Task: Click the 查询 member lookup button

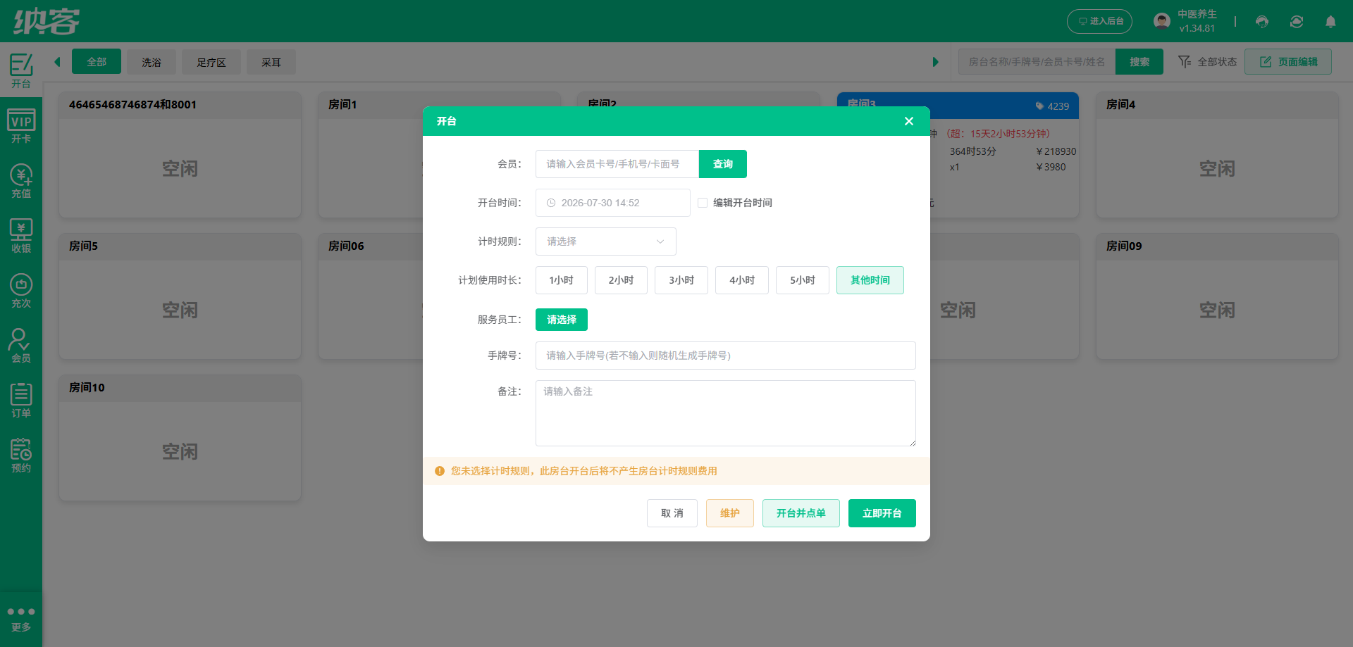Action: pyautogui.click(x=723, y=164)
